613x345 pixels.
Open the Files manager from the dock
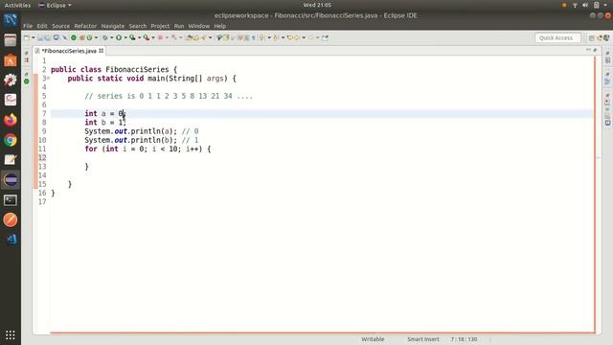11,40
